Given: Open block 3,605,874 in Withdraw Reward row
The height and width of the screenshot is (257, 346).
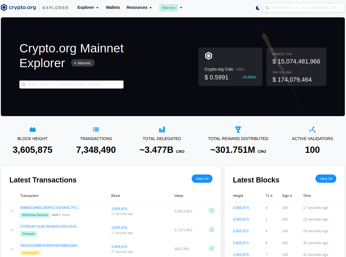Looking at the screenshot, I should coord(119,209).
